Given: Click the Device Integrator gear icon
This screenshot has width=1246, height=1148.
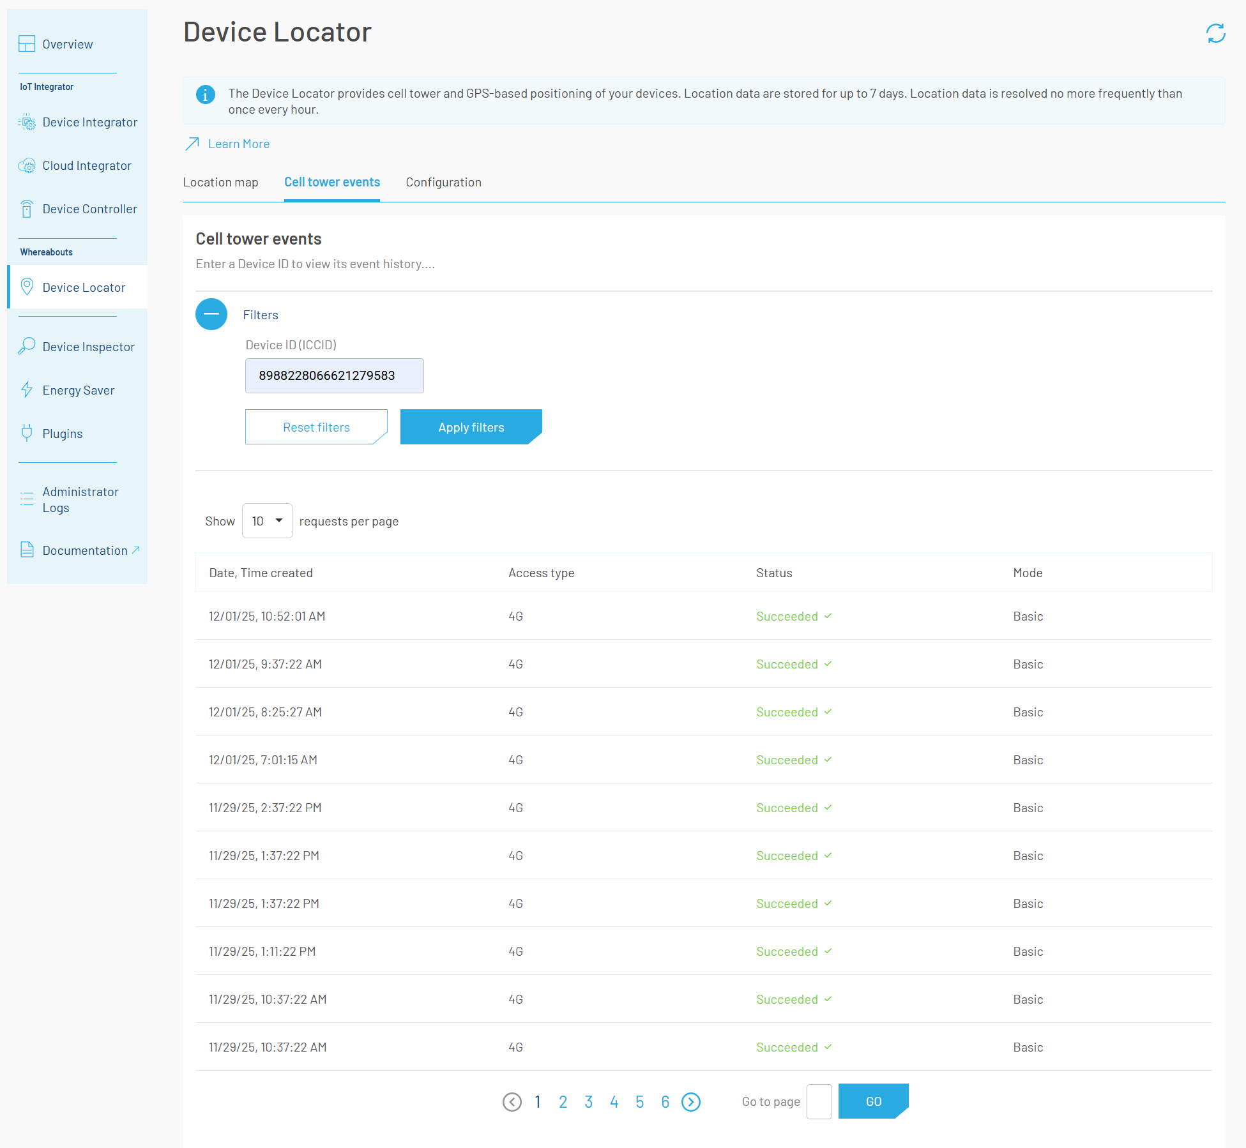Looking at the screenshot, I should pyautogui.click(x=27, y=122).
